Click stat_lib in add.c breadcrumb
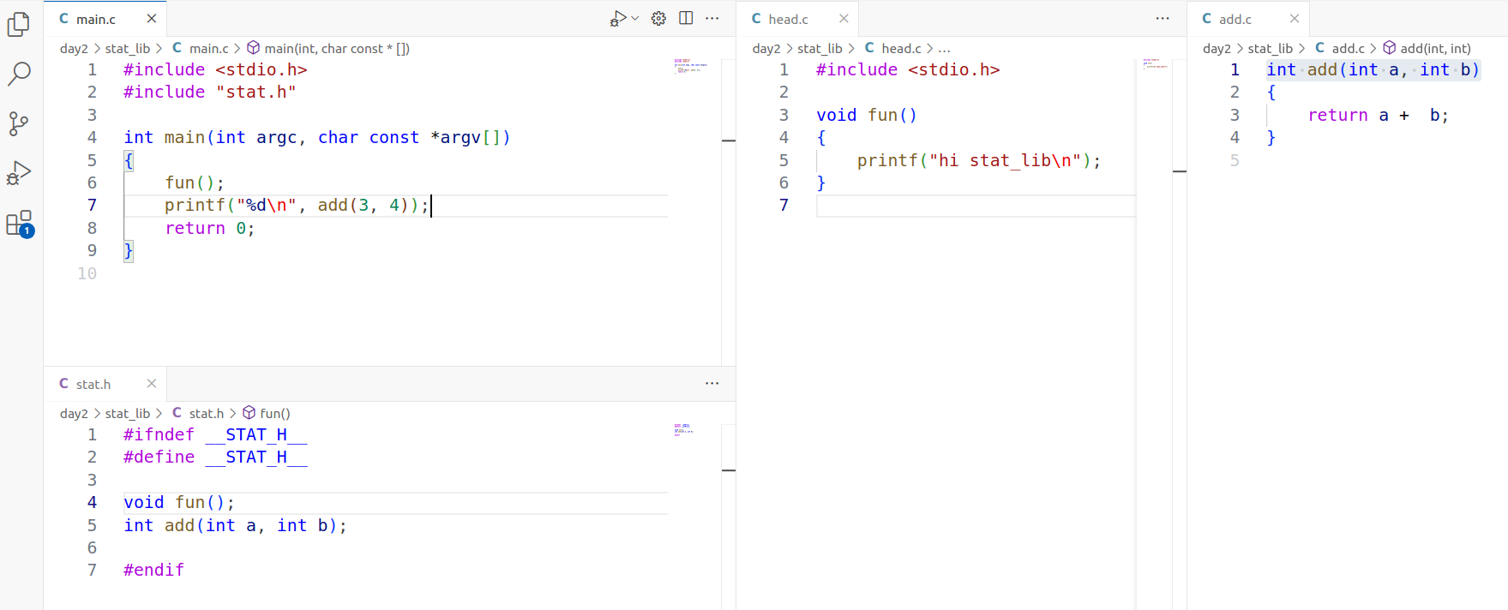The image size is (1508, 610). pos(1271,49)
